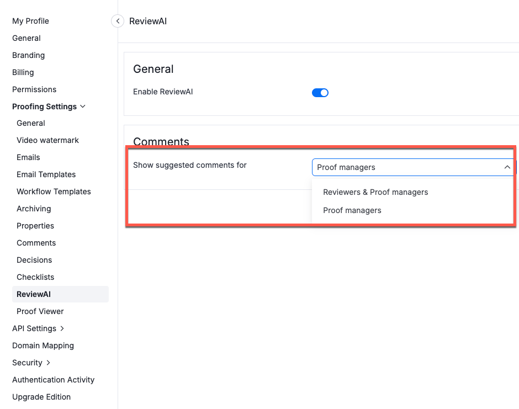Open Domain Mapping settings
The image size is (519, 409).
(43, 346)
